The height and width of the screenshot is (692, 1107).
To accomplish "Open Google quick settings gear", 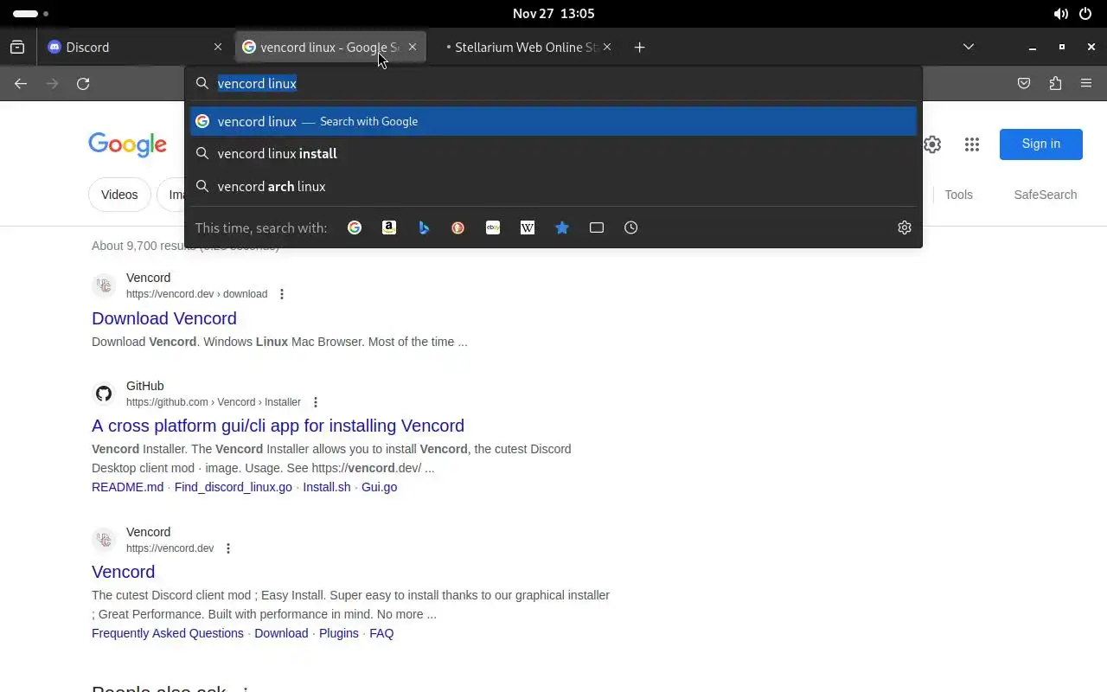I will pyautogui.click(x=932, y=144).
